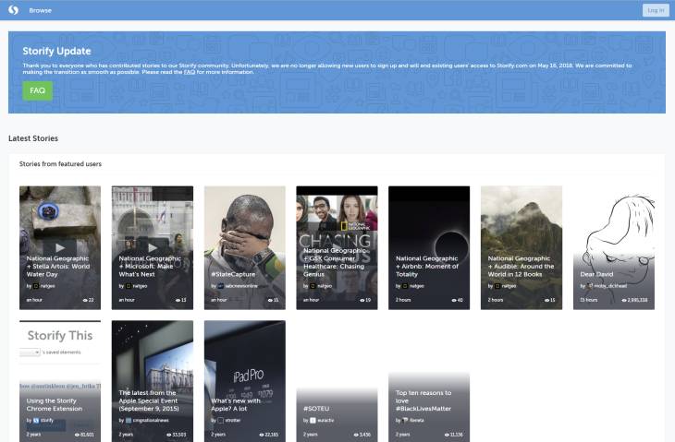Image resolution: width=675 pixels, height=442 pixels.
Task: Open Using the Storify Chrome Extension story
Action: [55, 405]
